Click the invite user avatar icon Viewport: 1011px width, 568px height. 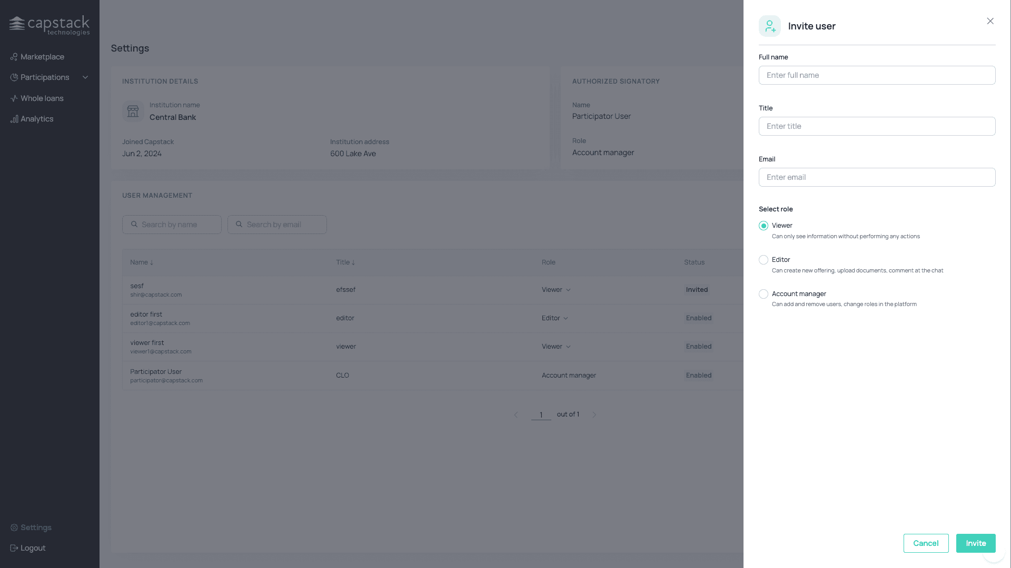[769, 26]
